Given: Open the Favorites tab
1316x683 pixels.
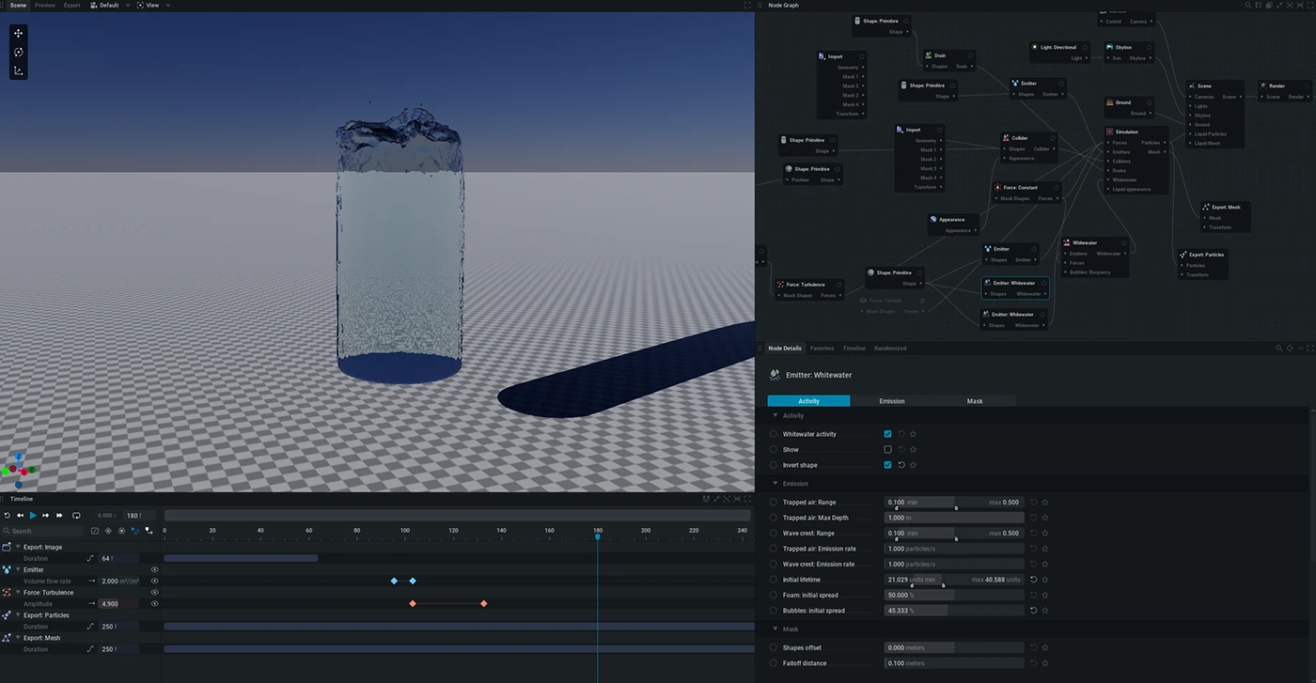Looking at the screenshot, I should pos(822,349).
